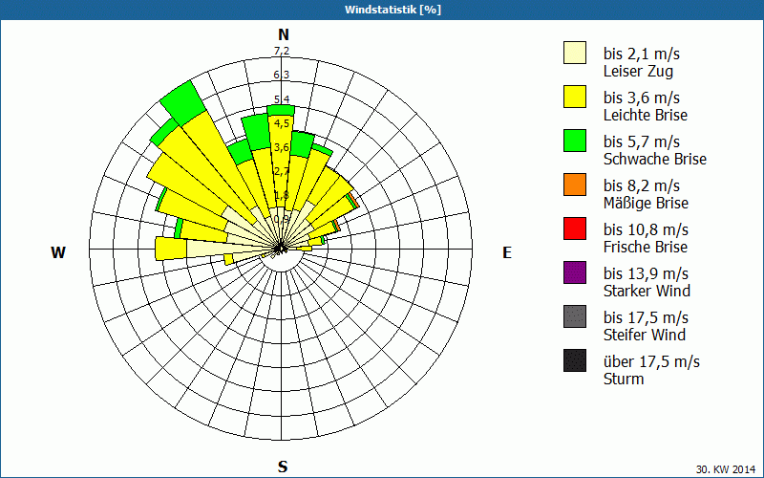The width and height of the screenshot is (764, 478).
Task: Click the 'Leiser Zug' legend text
Action: (x=638, y=71)
